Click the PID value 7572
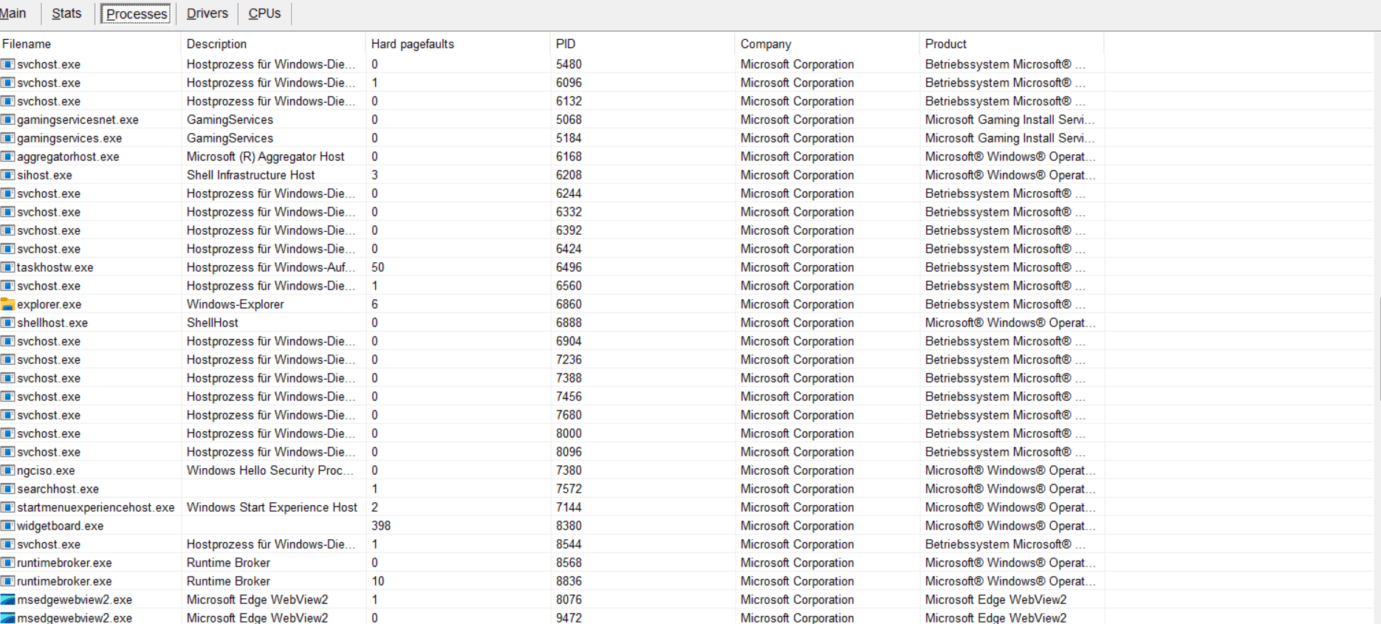 click(x=569, y=489)
